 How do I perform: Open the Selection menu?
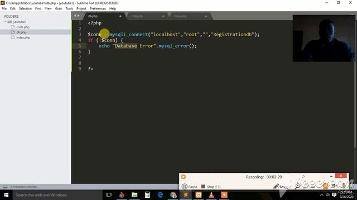25,9
